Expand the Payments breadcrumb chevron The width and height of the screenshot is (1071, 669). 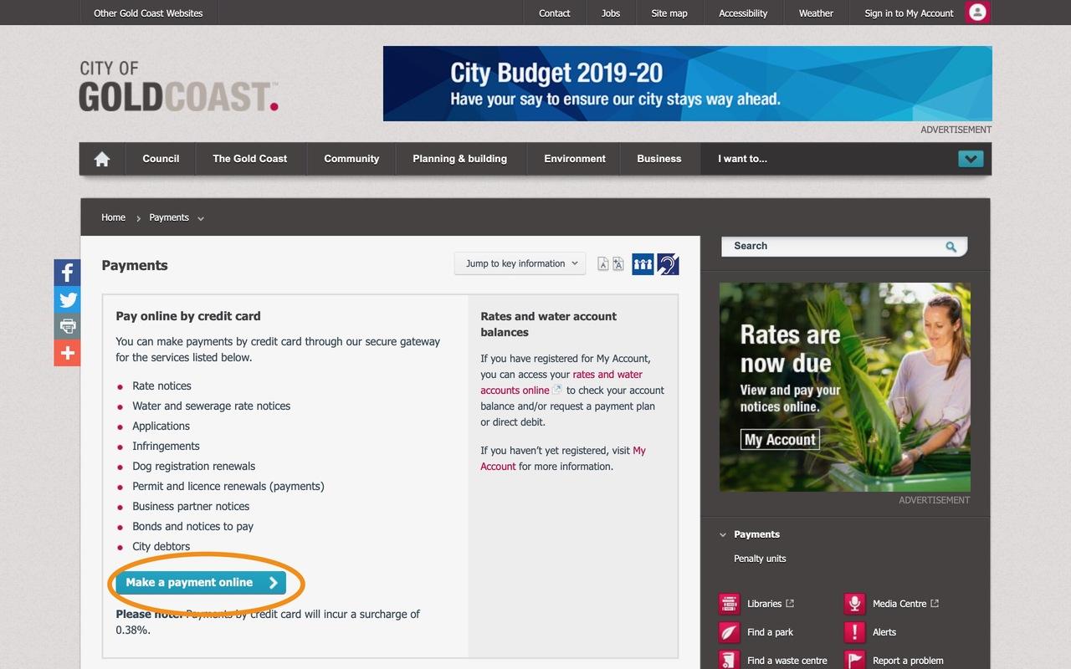coord(201,218)
